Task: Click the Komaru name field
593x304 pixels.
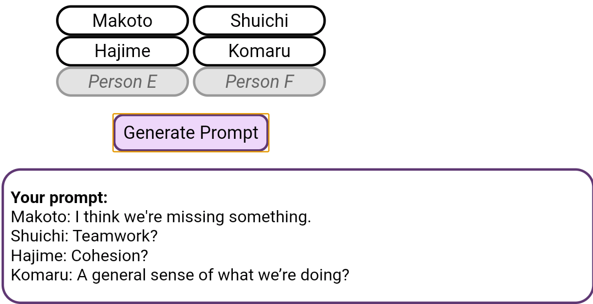Action: (259, 51)
